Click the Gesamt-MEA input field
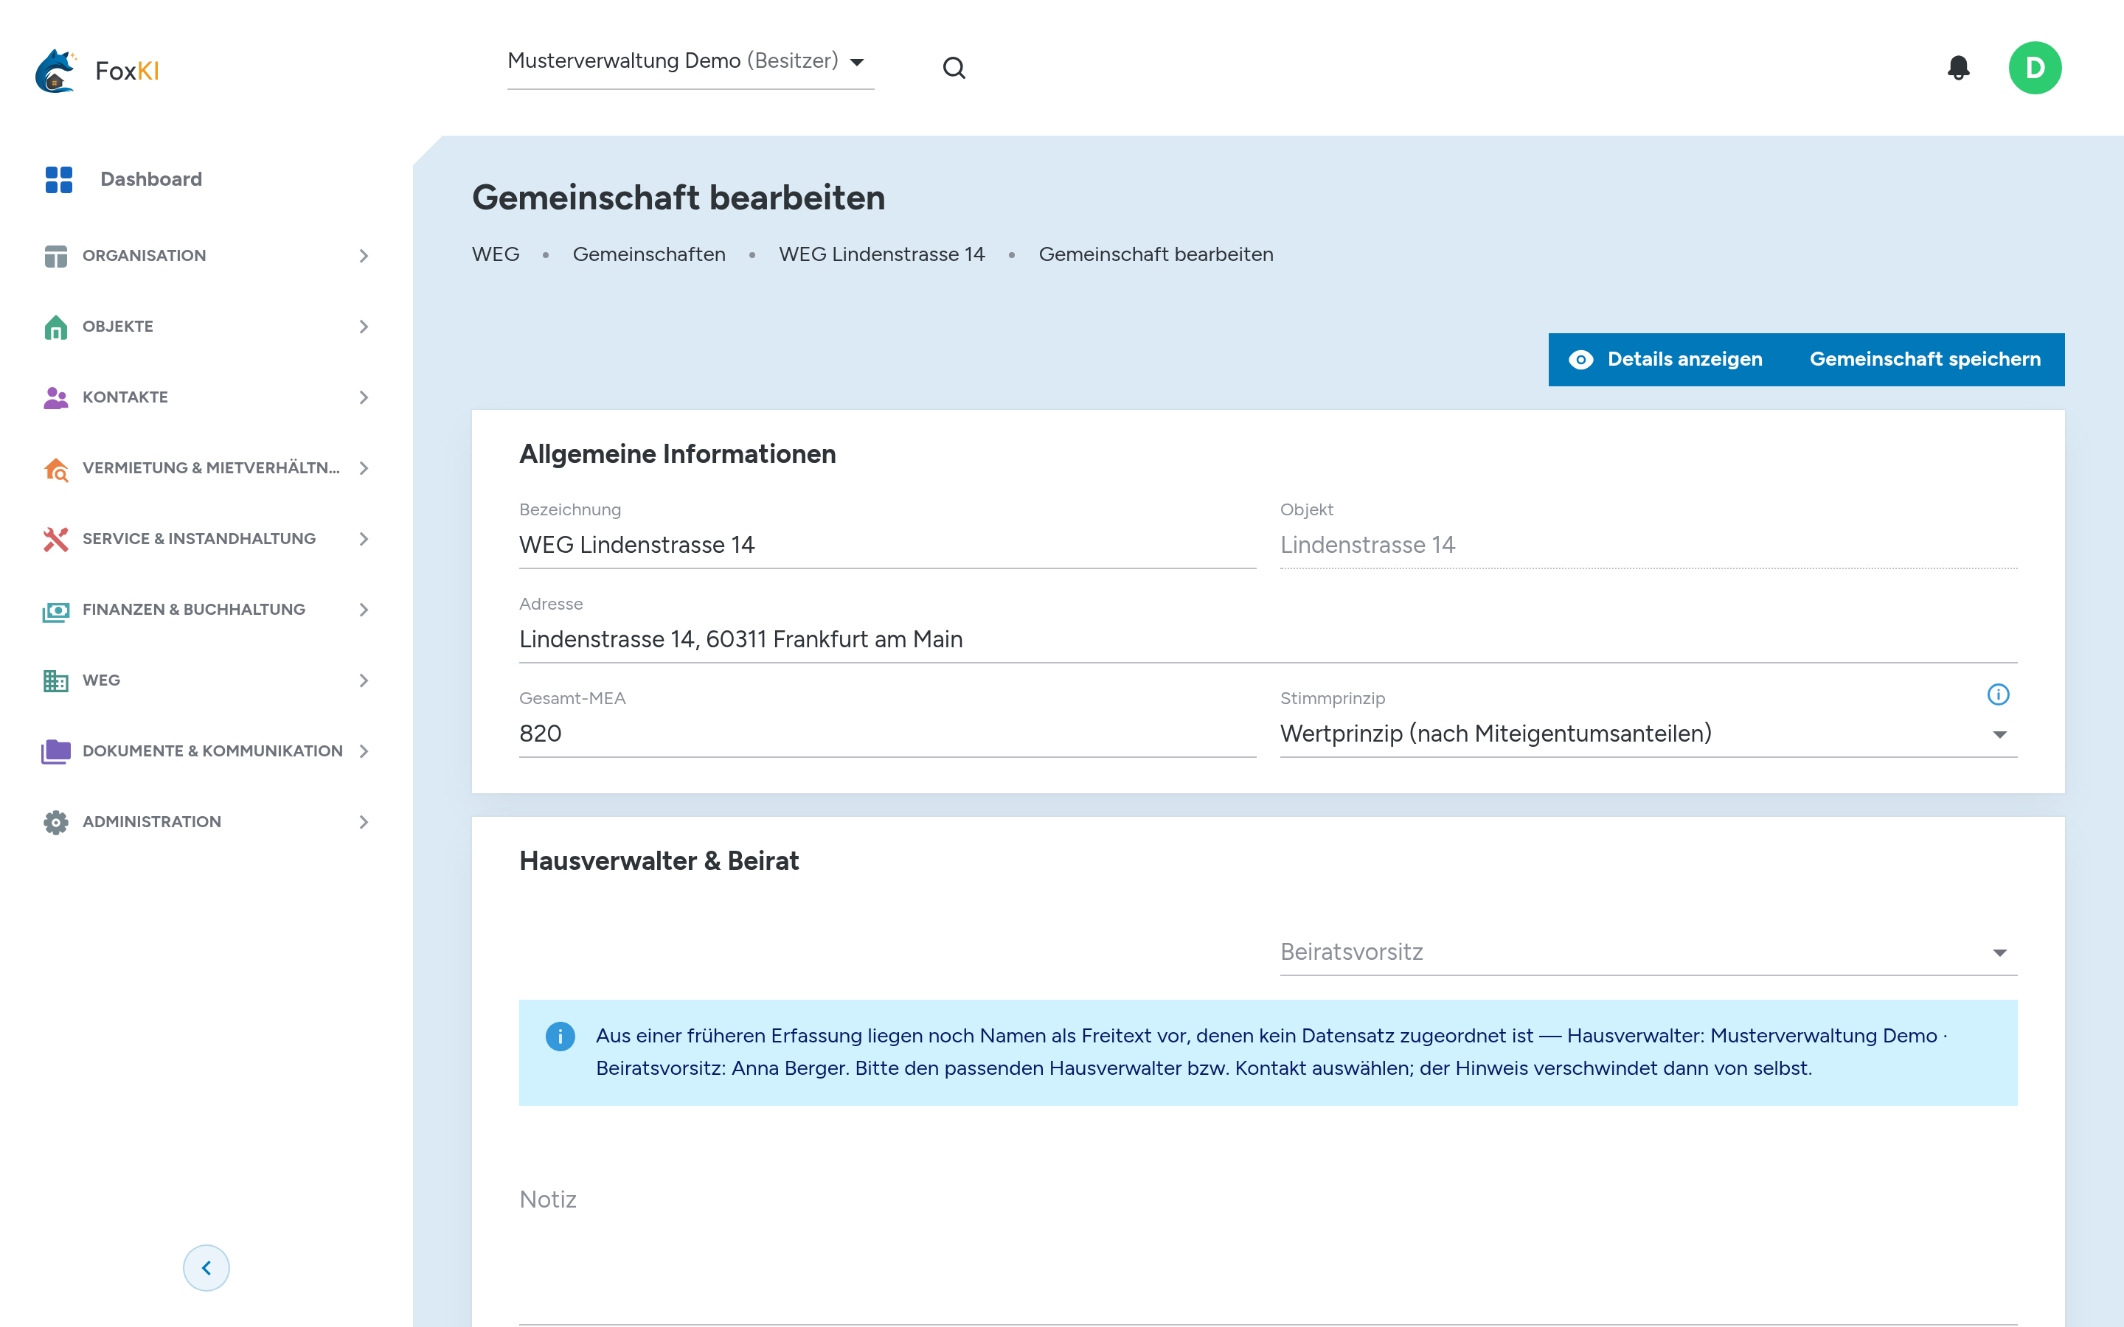 (887, 734)
